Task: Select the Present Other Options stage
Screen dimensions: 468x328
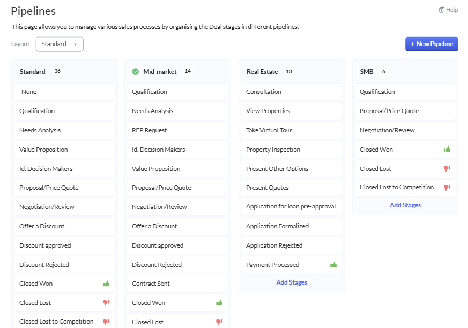Action: [292, 169]
